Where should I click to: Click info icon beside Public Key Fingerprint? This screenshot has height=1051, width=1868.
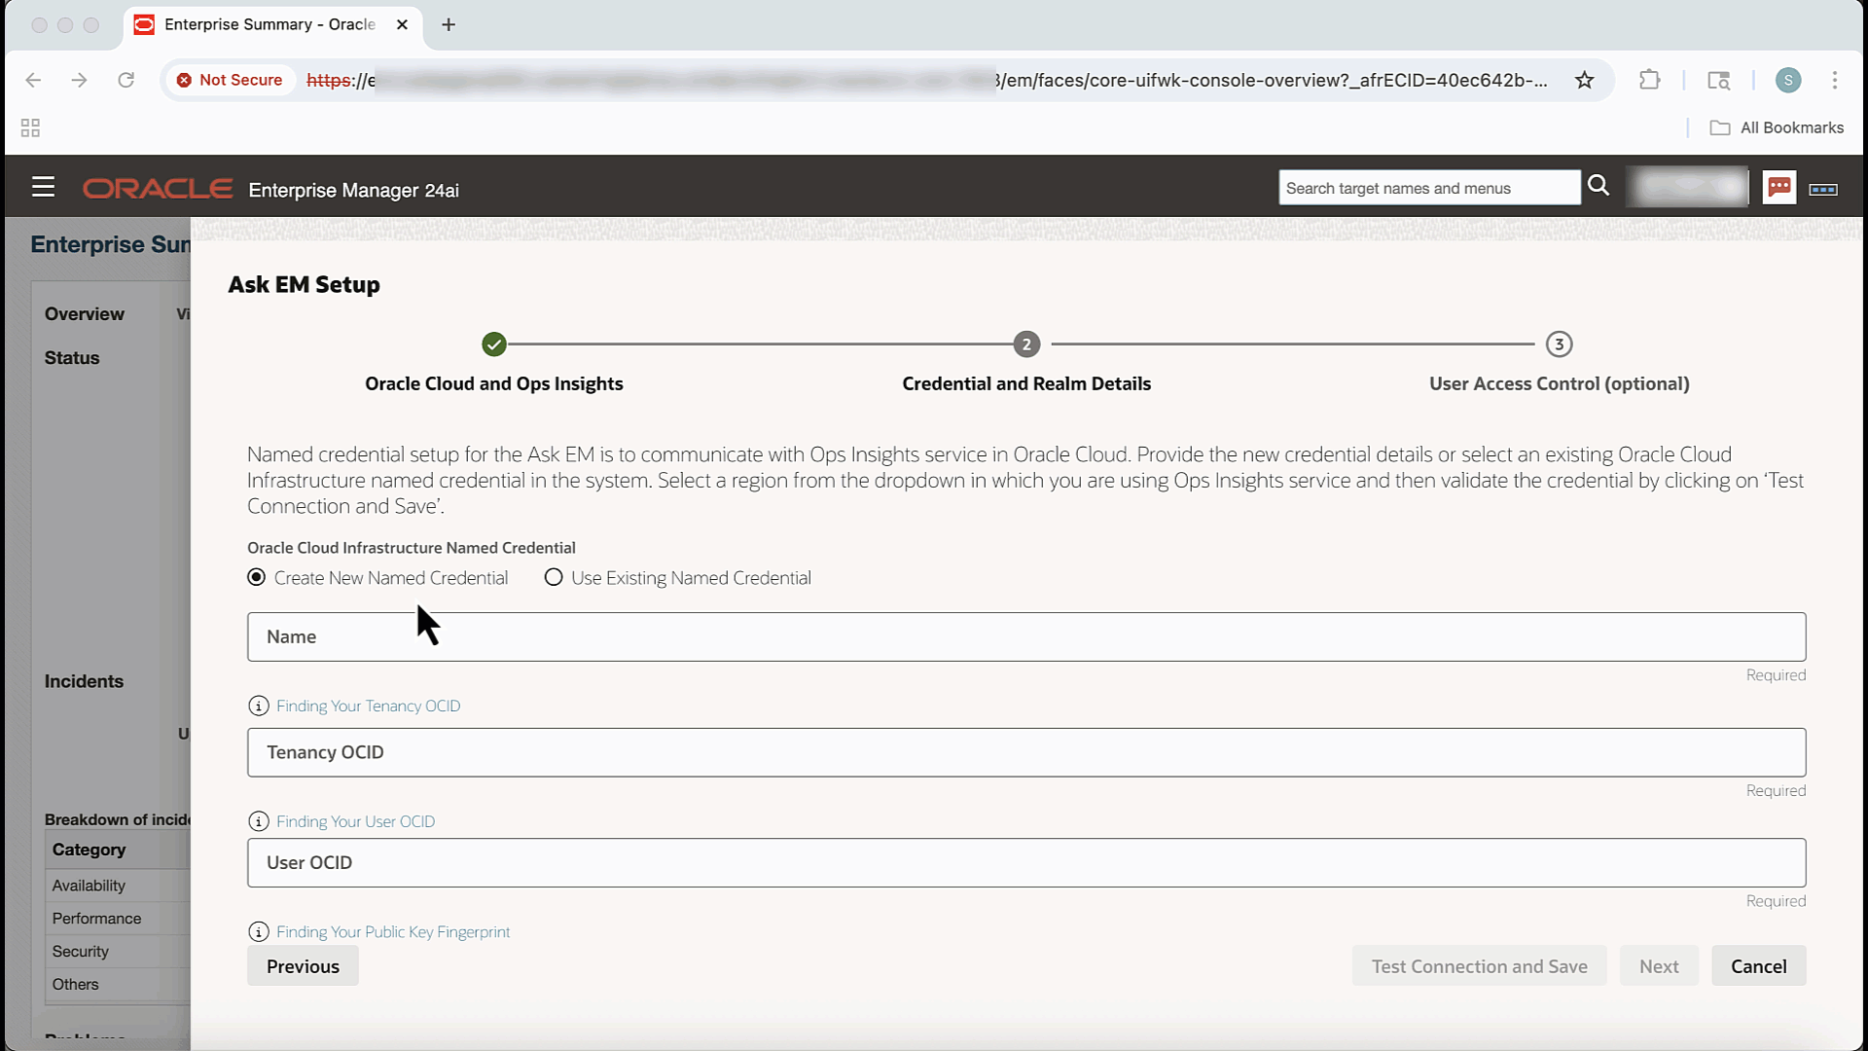259,932
